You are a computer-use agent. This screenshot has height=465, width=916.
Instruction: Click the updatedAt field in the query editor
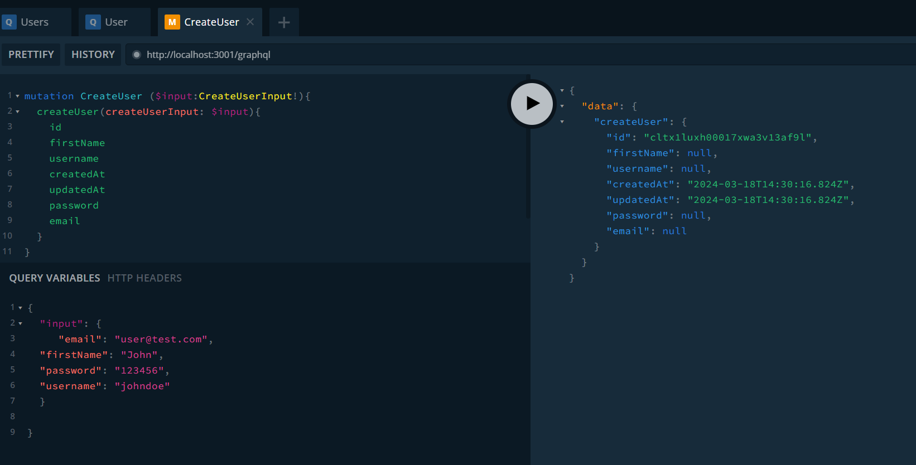77,190
